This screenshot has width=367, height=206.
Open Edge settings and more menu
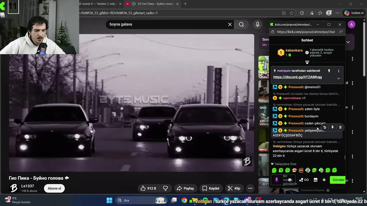337,13
